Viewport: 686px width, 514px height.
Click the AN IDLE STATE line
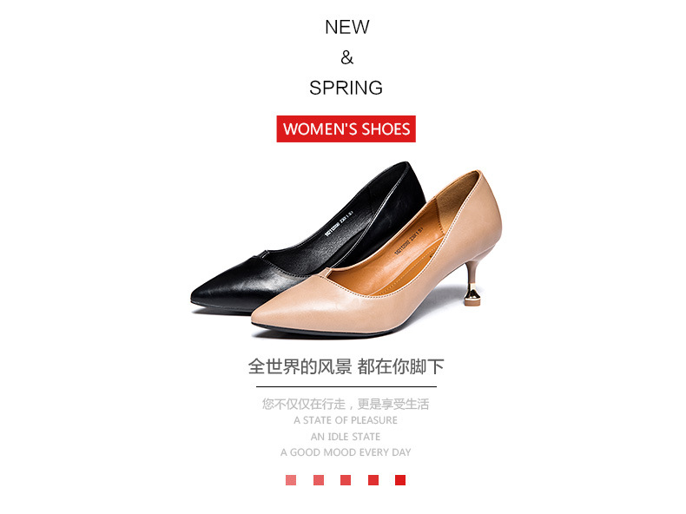coord(346,437)
